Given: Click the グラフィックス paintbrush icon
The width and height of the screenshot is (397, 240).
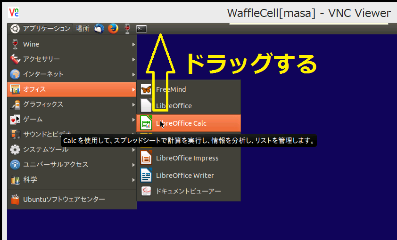Looking at the screenshot, I should click(x=15, y=104).
